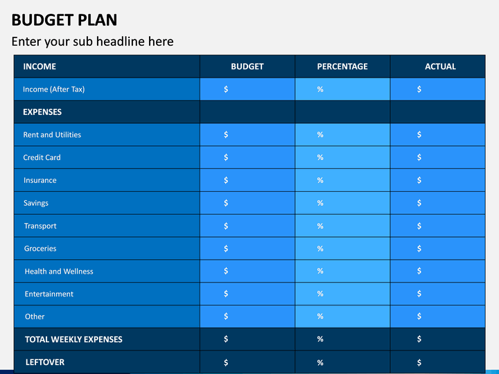Click the INCOME header cell
This screenshot has height=374, width=499.
tap(107, 66)
